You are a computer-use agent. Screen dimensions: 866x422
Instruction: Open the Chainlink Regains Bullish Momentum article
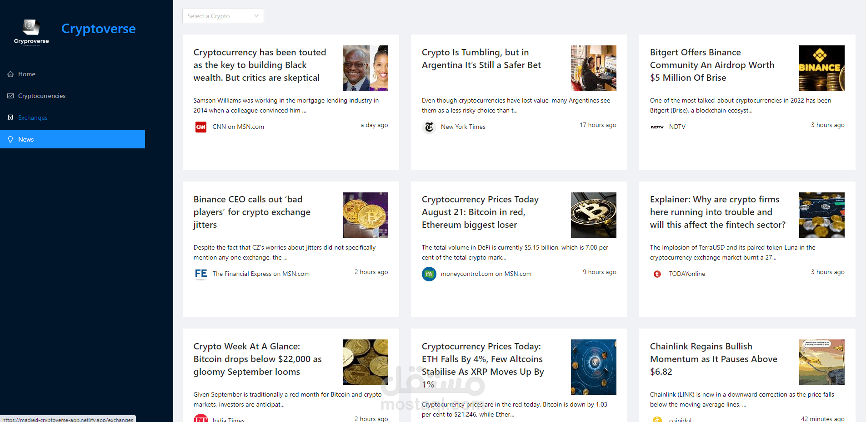click(x=713, y=359)
